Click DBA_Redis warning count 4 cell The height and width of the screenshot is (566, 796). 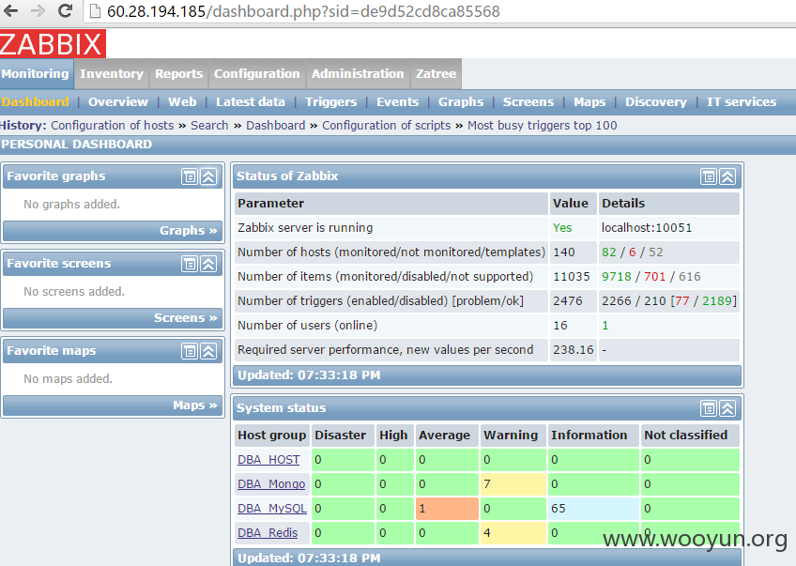coord(513,532)
